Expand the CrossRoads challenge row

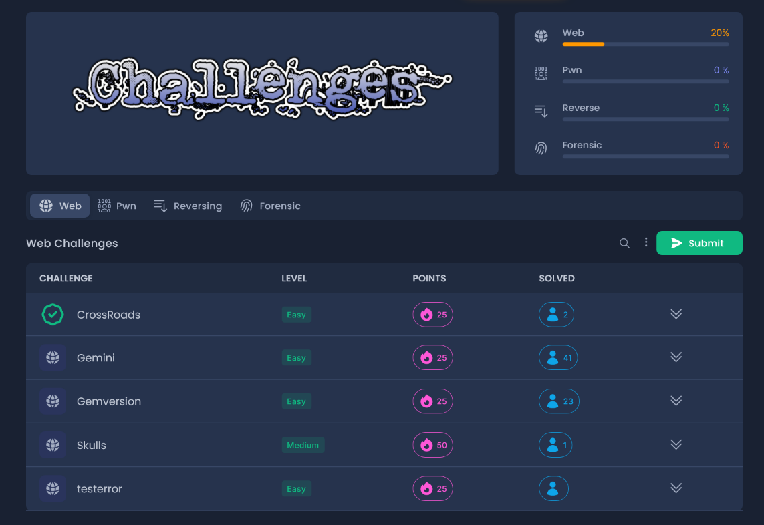tap(676, 314)
